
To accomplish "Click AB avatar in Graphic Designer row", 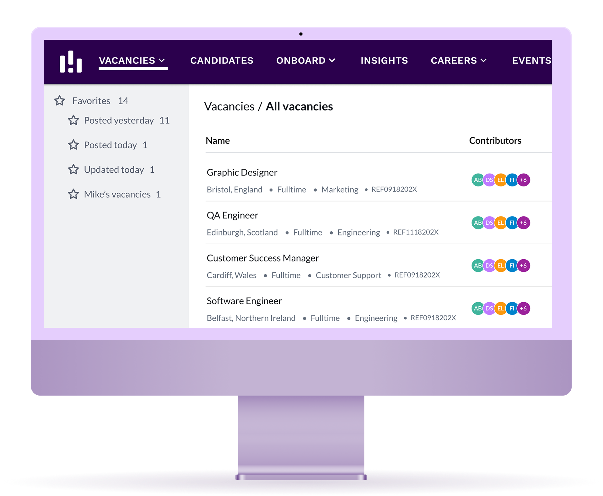I will (x=477, y=180).
